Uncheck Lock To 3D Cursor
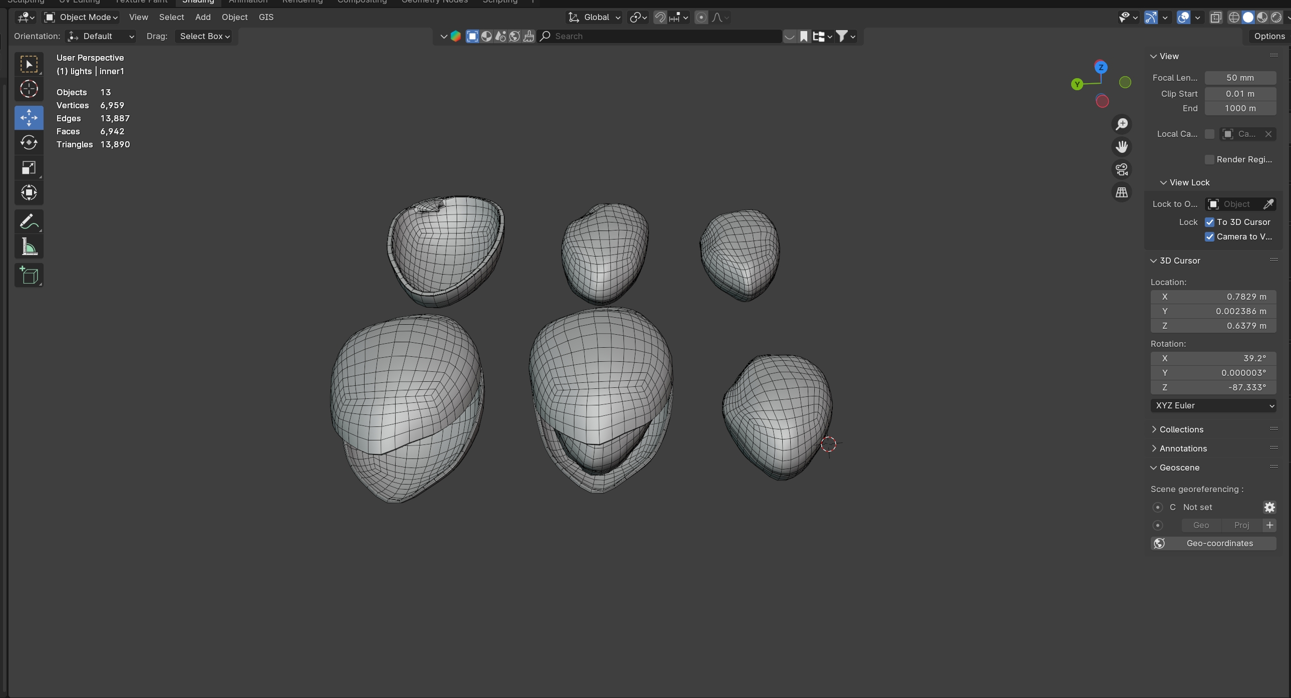Screen dimensions: 1291x698 pos(1210,222)
